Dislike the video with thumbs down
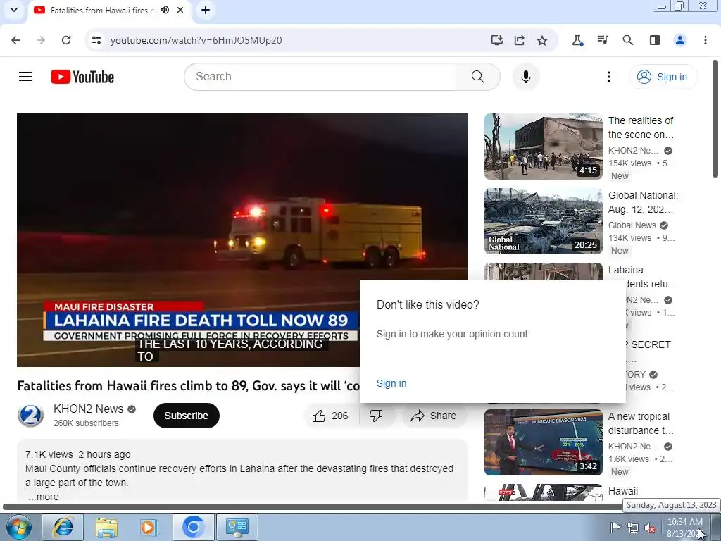Image resolution: width=721 pixels, height=541 pixels. point(376,416)
